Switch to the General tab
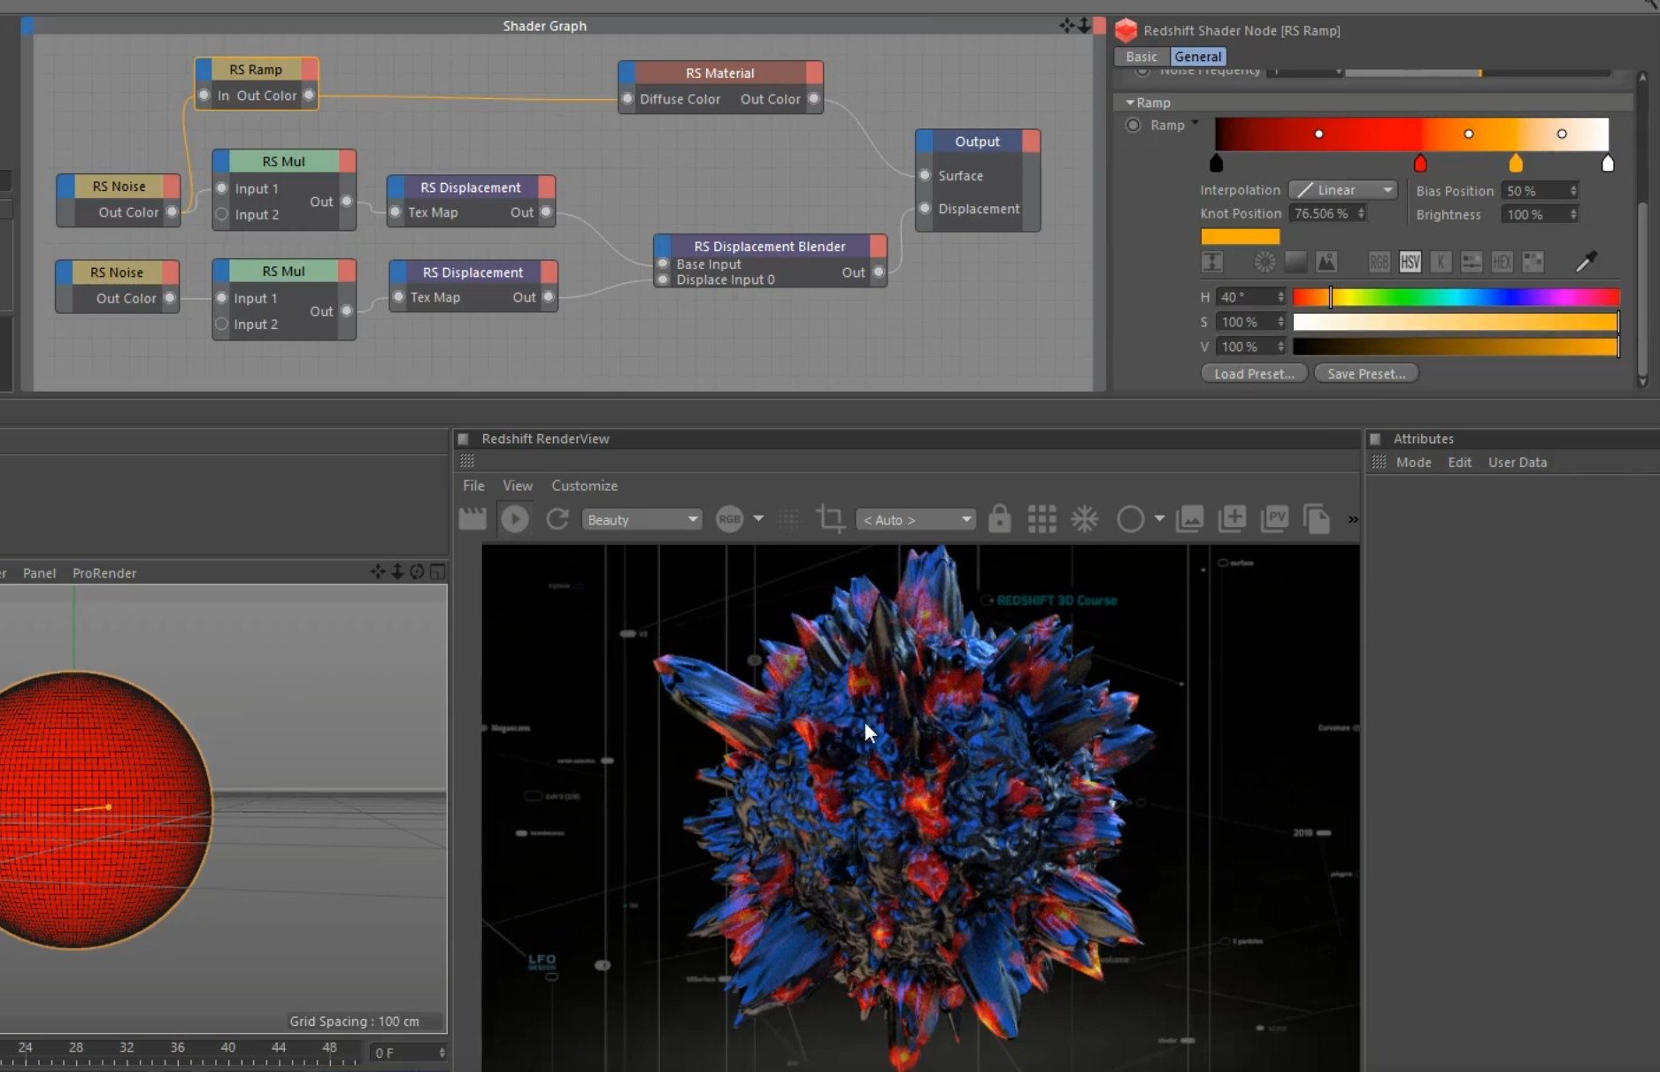The image size is (1660, 1072). click(x=1198, y=57)
